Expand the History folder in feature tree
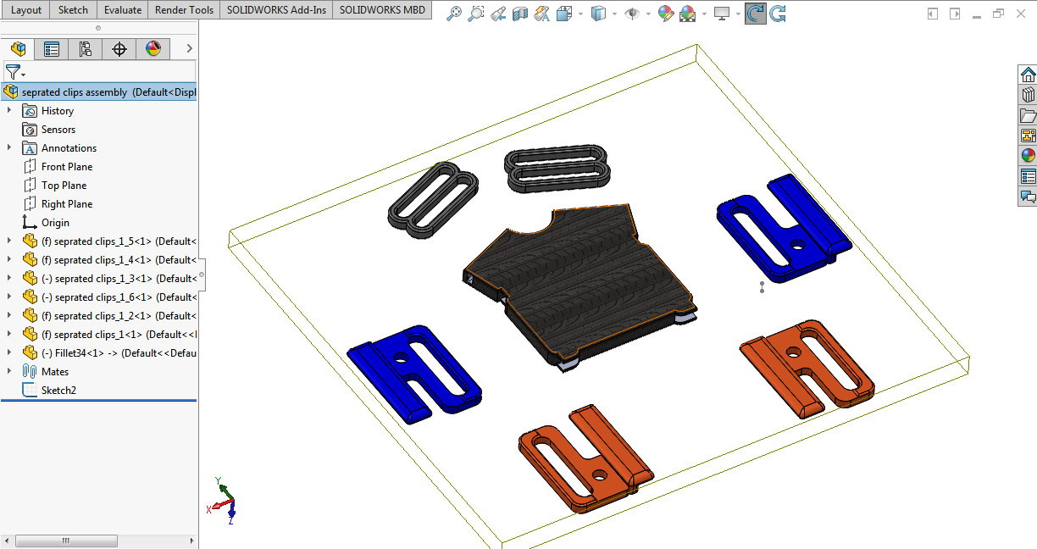This screenshot has height=549, width=1037. point(9,111)
